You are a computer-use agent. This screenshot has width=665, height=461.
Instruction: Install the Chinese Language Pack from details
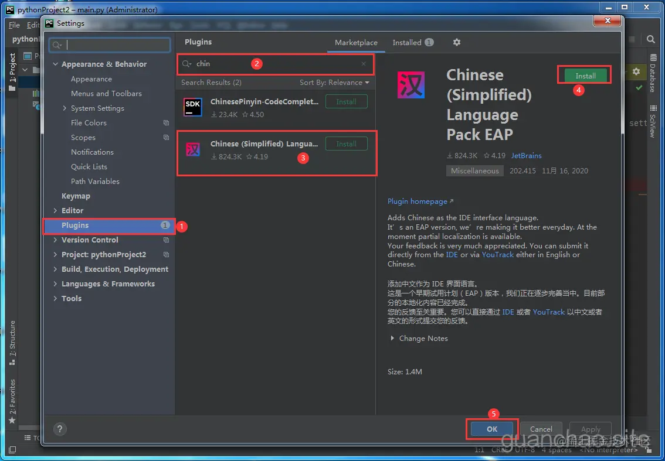click(x=585, y=76)
